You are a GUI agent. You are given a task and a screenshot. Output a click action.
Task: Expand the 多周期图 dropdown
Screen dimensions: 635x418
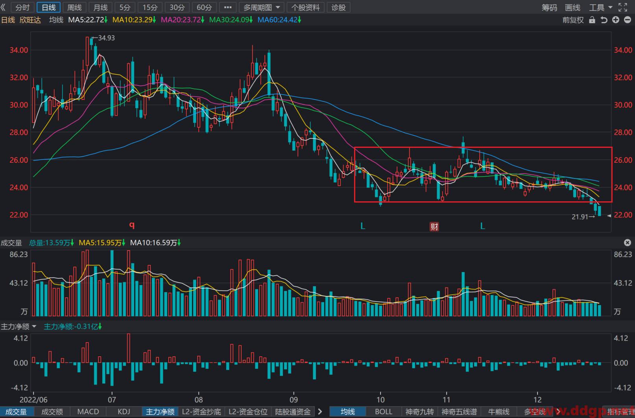(261, 7)
